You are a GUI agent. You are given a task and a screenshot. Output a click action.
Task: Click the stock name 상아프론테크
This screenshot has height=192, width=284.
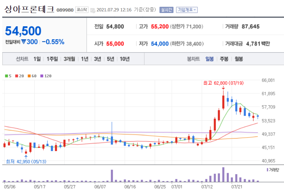(x=29, y=9)
